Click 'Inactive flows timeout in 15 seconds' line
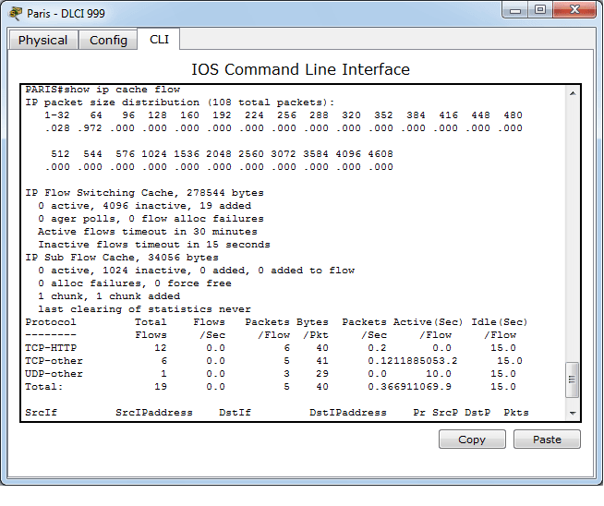This screenshot has height=506, width=604. tap(154, 245)
